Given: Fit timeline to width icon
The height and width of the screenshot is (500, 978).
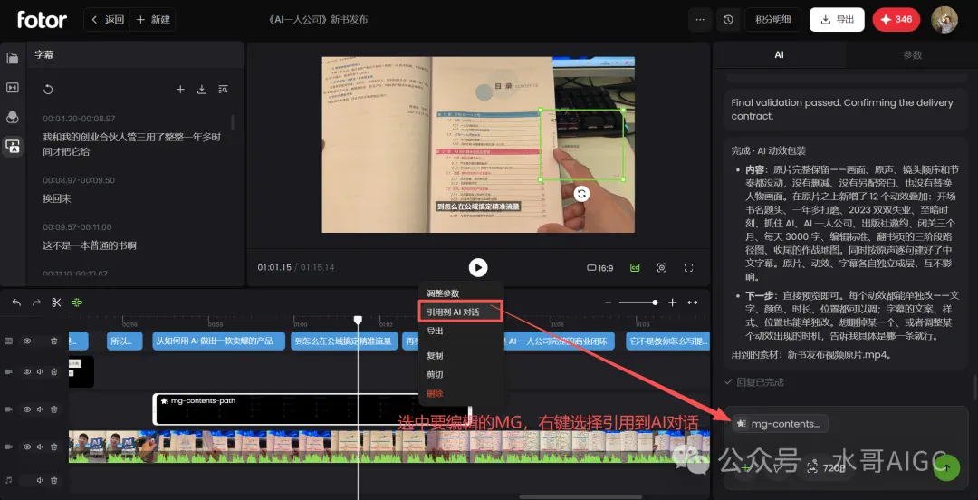Looking at the screenshot, I should click(x=693, y=303).
